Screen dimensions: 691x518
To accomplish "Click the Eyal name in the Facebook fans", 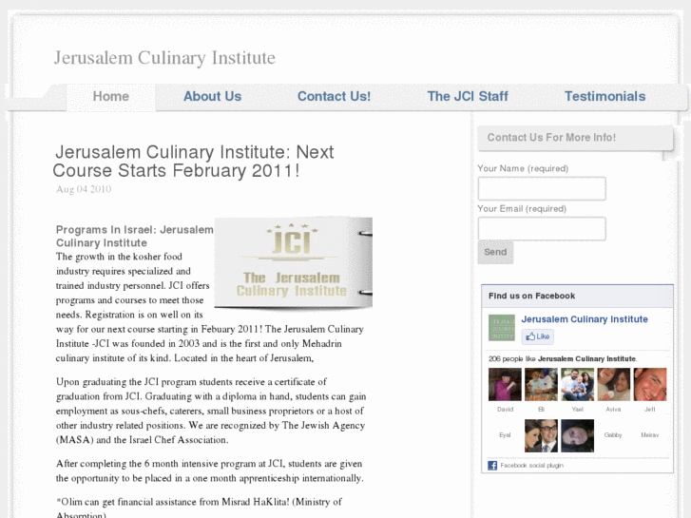I will click(x=505, y=435).
